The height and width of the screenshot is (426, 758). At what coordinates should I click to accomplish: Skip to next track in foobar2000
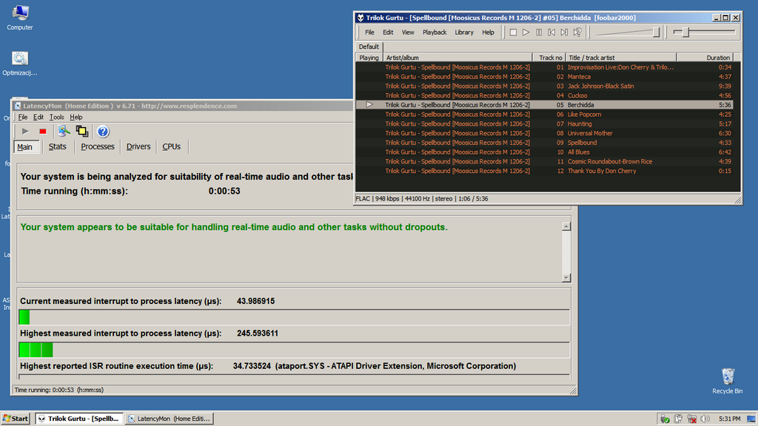564,33
